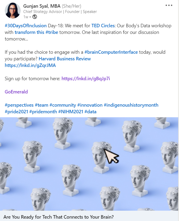Click the globe public visibility icon
179x221 pixels.
coord(35,17)
